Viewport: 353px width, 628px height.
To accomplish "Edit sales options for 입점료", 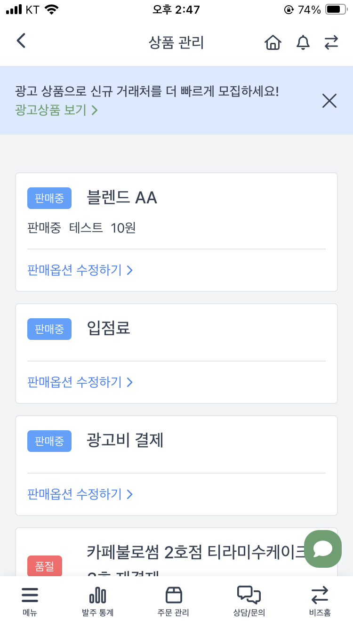I will [80, 382].
